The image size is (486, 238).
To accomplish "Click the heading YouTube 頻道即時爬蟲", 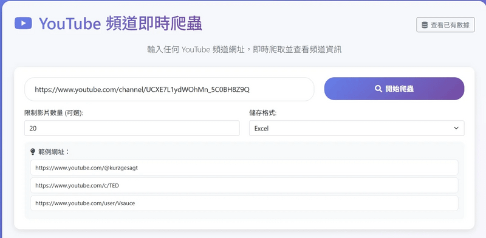I will [120, 24].
